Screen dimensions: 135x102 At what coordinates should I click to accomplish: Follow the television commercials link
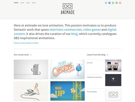(66, 30)
